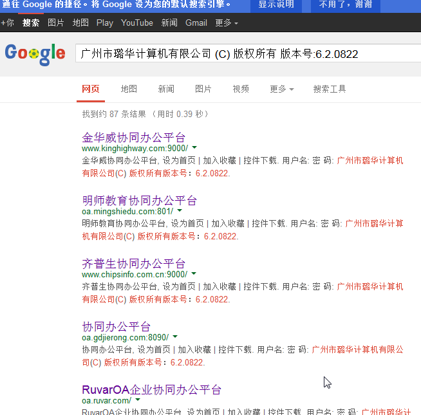
Task: Click URL text oa.mingshiedu.com:801/
Action: point(127,211)
